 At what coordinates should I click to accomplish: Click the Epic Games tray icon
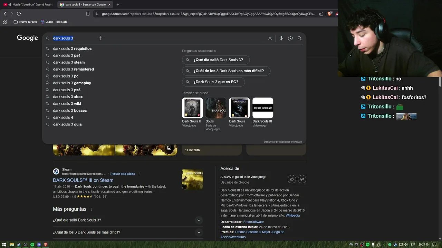[357, 245]
